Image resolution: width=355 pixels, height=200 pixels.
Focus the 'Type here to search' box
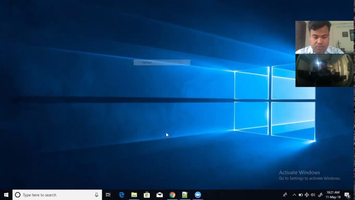pos(57,195)
